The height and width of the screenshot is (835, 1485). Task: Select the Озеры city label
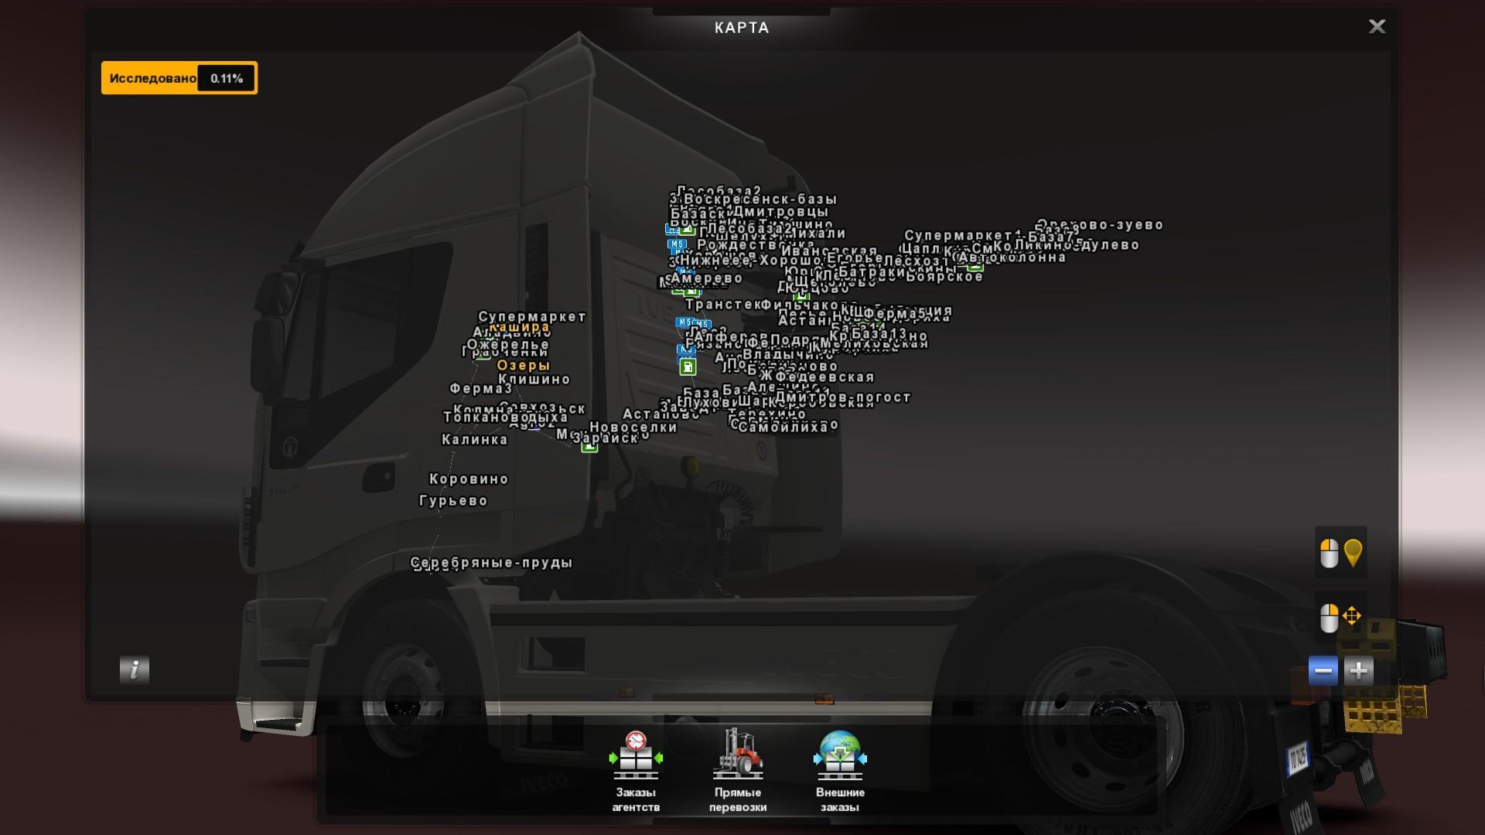pyautogui.click(x=524, y=366)
